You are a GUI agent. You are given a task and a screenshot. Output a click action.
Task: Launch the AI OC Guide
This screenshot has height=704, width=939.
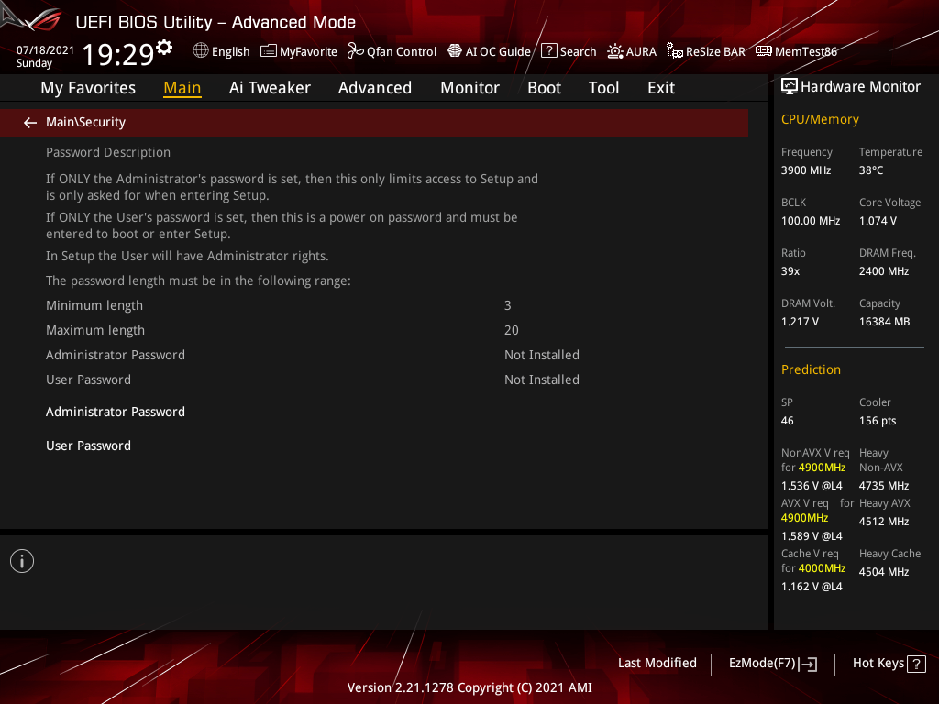(x=489, y=51)
